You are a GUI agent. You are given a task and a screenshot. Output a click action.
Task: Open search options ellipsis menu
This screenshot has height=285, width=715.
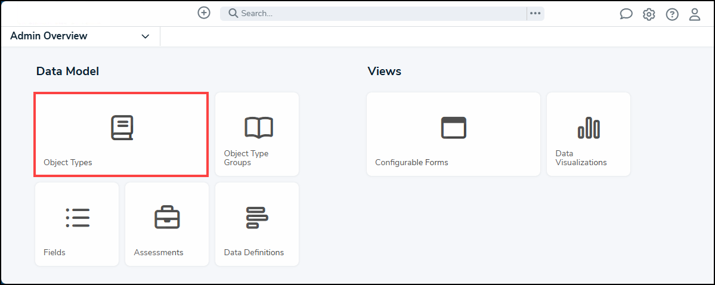pos(535,13)
